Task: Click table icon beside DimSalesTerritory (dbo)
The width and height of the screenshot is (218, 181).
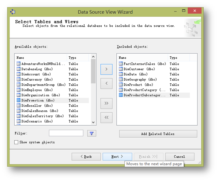Action: coord(18,116)
